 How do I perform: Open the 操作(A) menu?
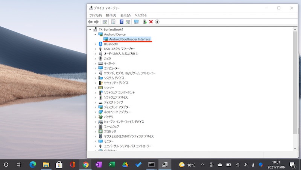pyautogui.click(x=111, y=15)
